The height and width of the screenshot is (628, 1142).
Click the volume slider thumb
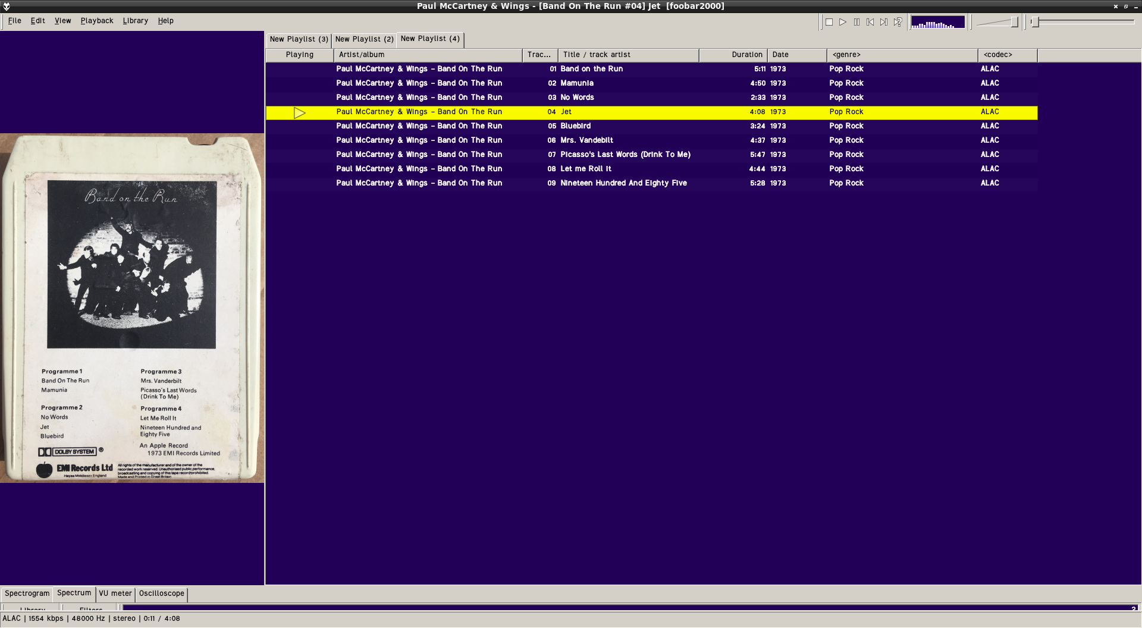[x=1015, y=22]
